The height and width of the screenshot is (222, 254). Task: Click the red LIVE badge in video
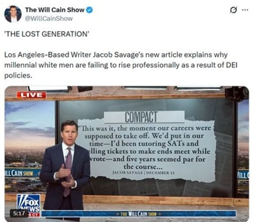(31, 95)
